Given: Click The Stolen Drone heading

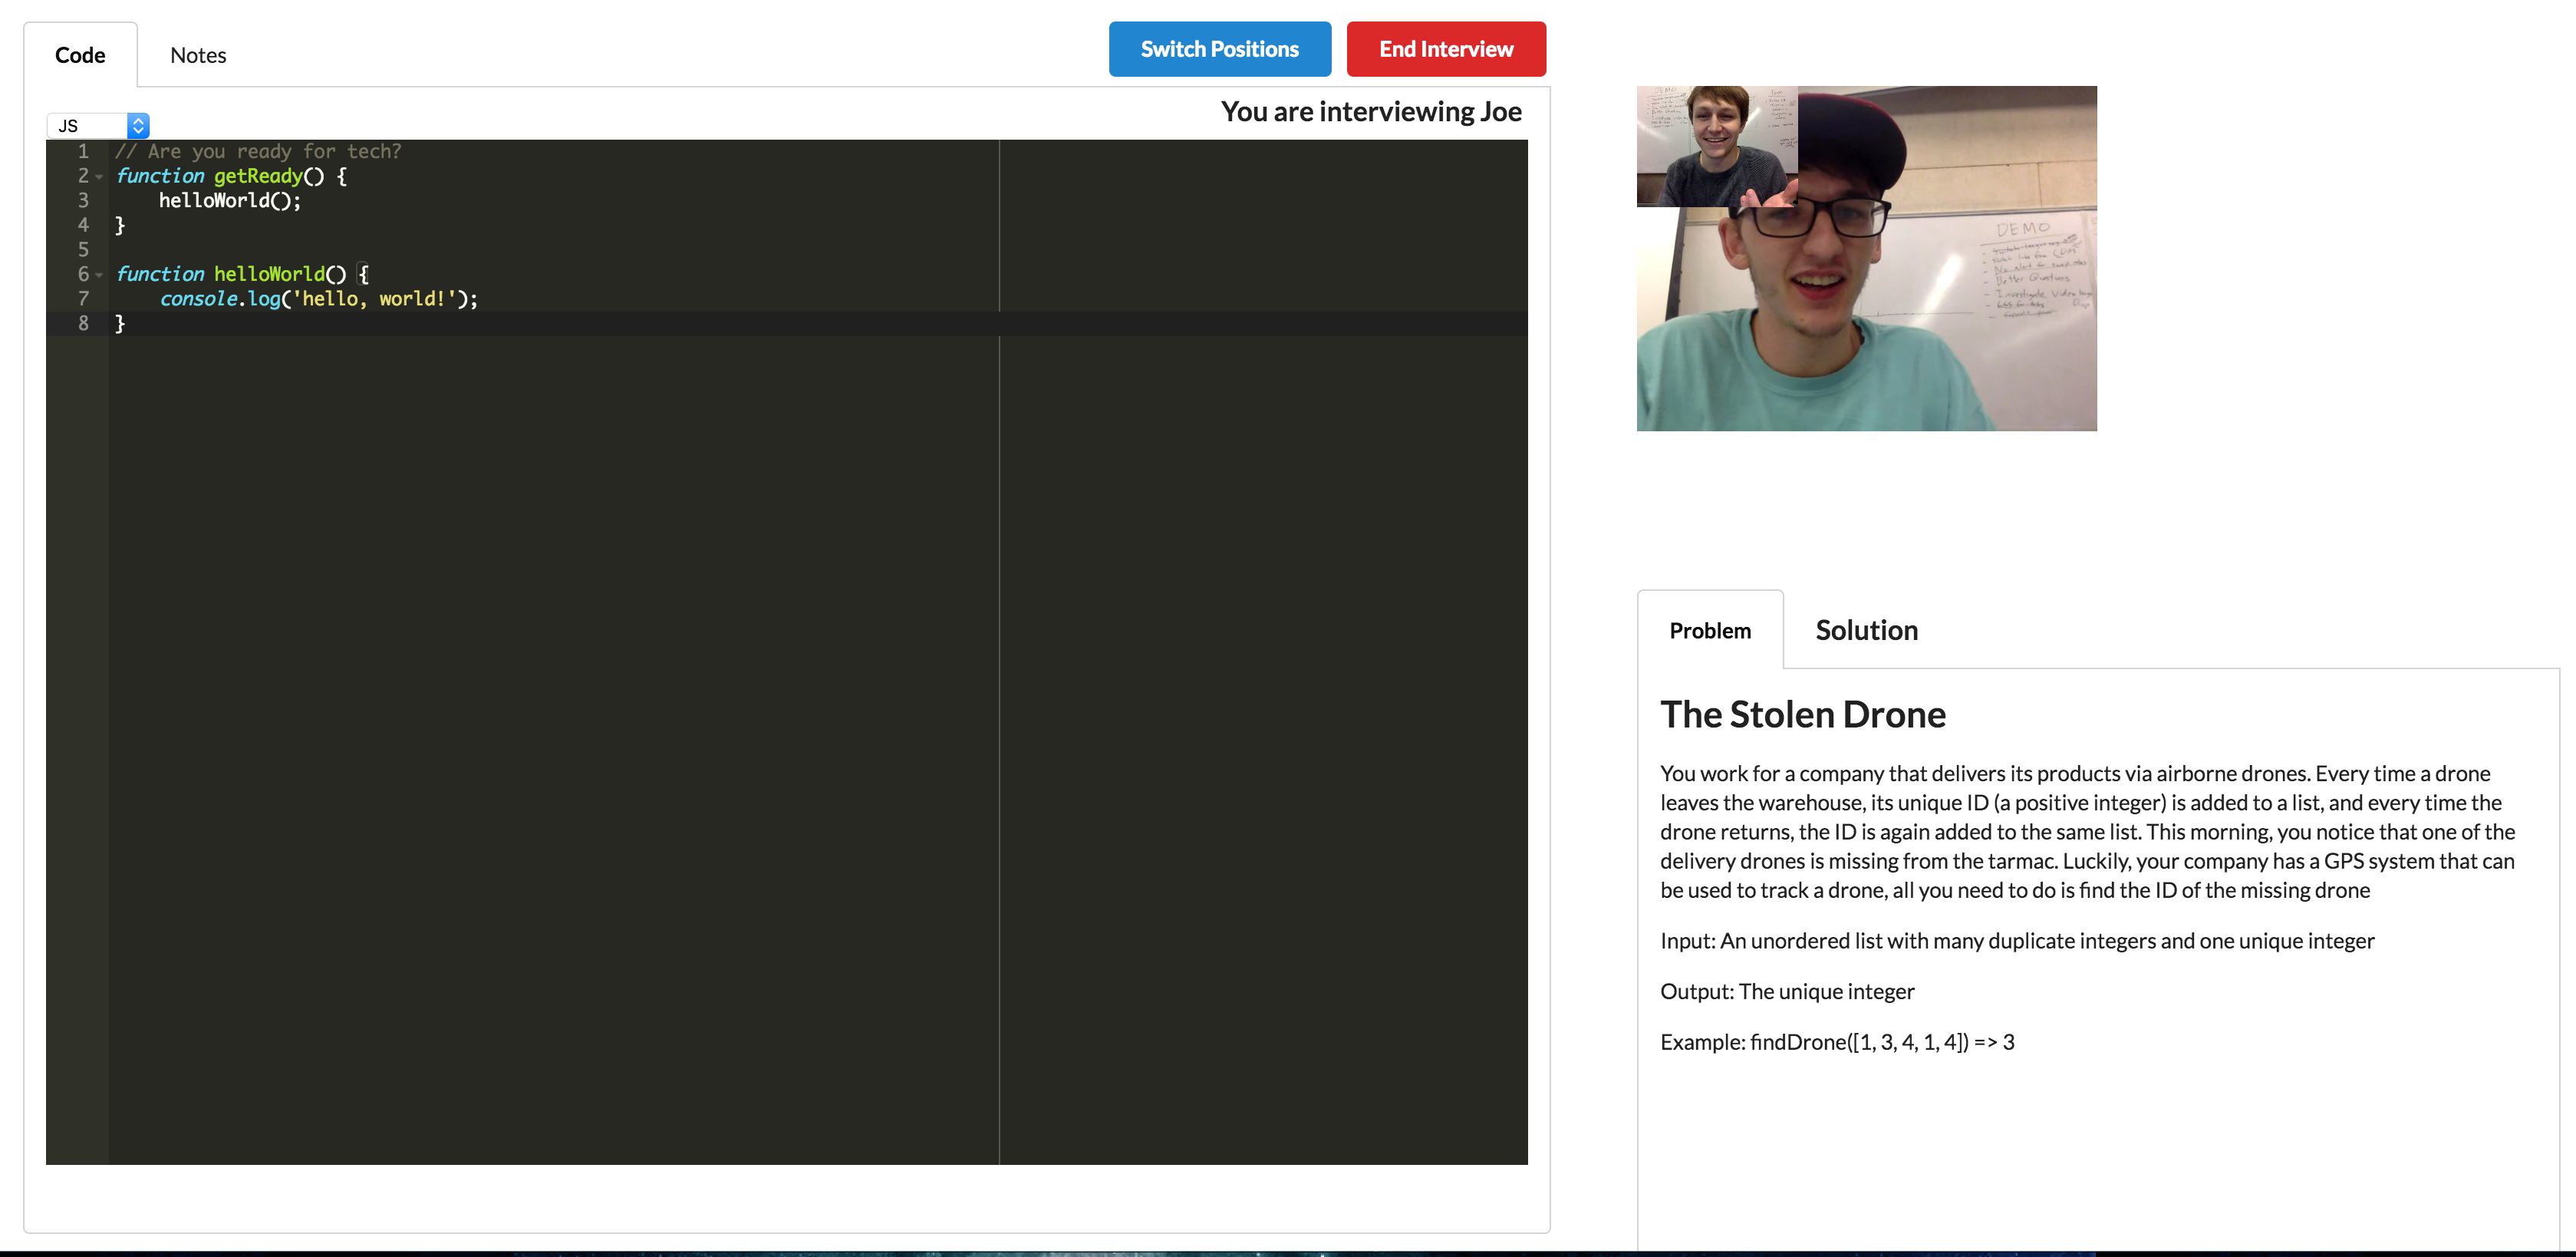Looking at the screenshot, I should point(1802,714).
